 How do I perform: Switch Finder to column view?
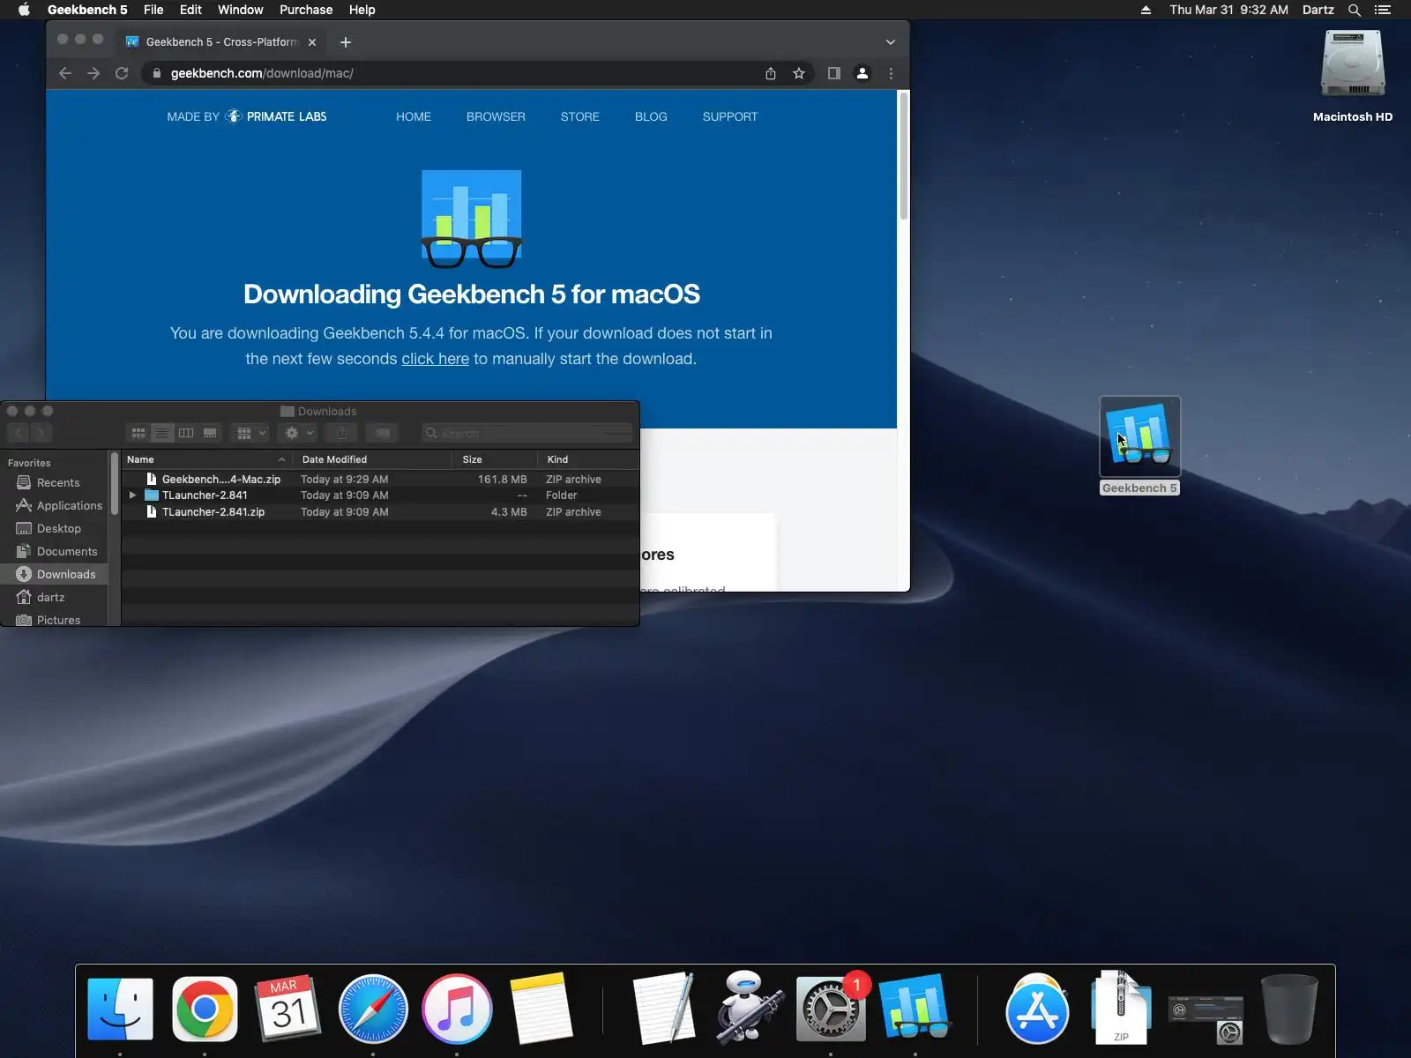(186, 433)
